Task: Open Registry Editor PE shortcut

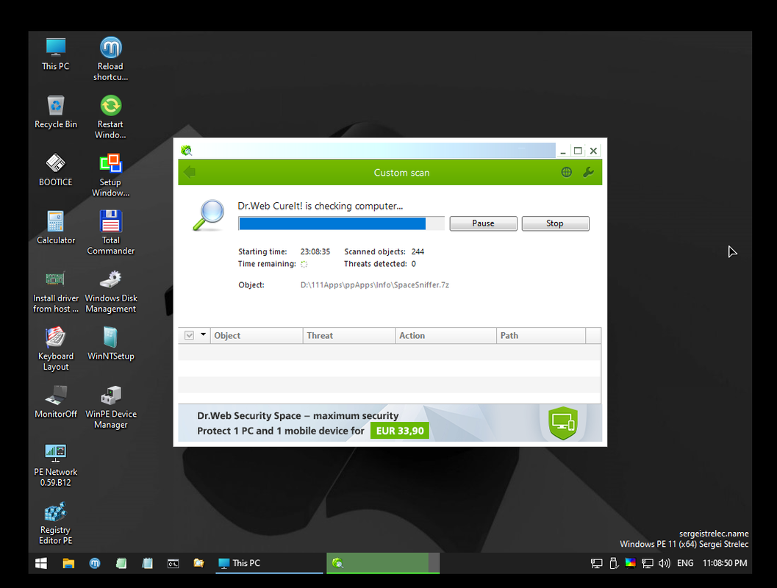Action: pos(56,523)
